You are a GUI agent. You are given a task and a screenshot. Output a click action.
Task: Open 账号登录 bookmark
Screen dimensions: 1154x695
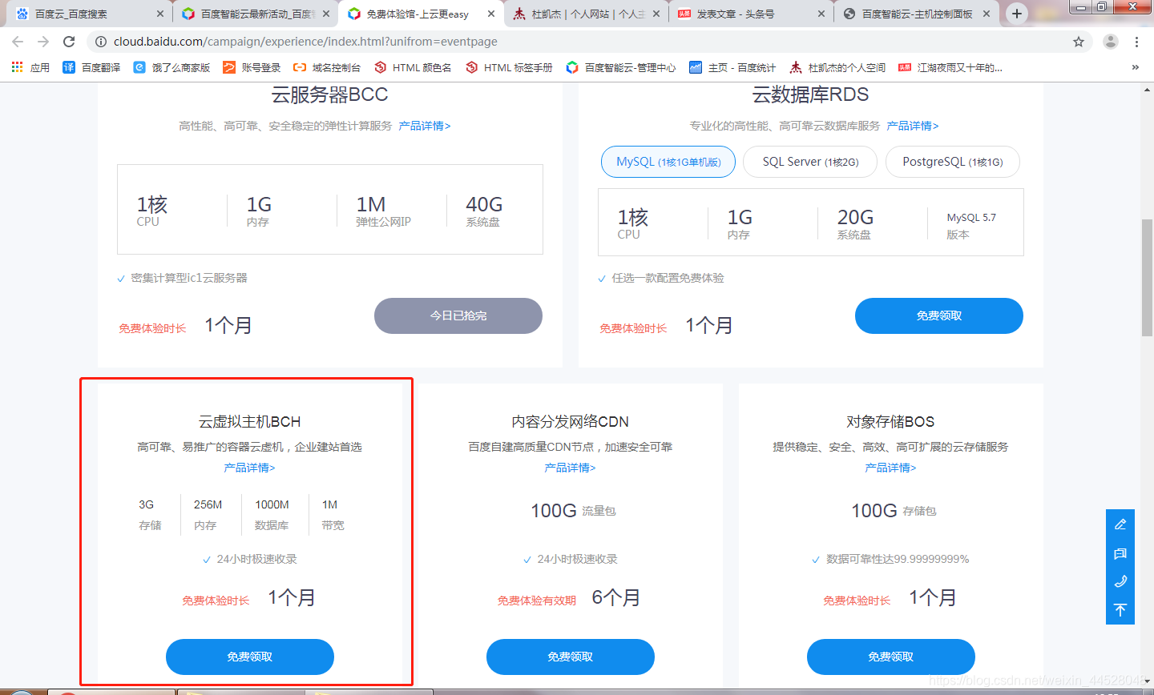(x=252, y=68)
